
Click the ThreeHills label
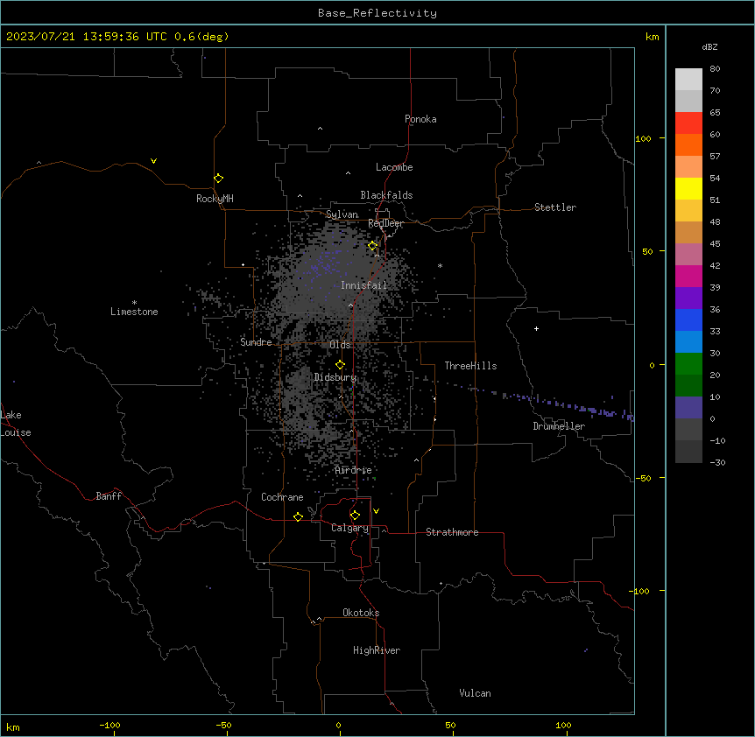point(470,366)
